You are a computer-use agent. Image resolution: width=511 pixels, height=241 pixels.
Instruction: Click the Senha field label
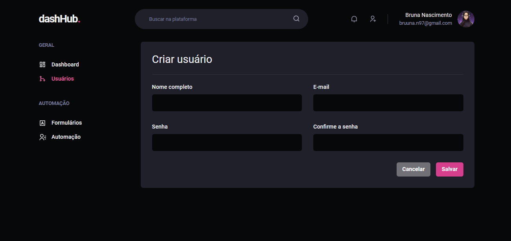(160, 127)
